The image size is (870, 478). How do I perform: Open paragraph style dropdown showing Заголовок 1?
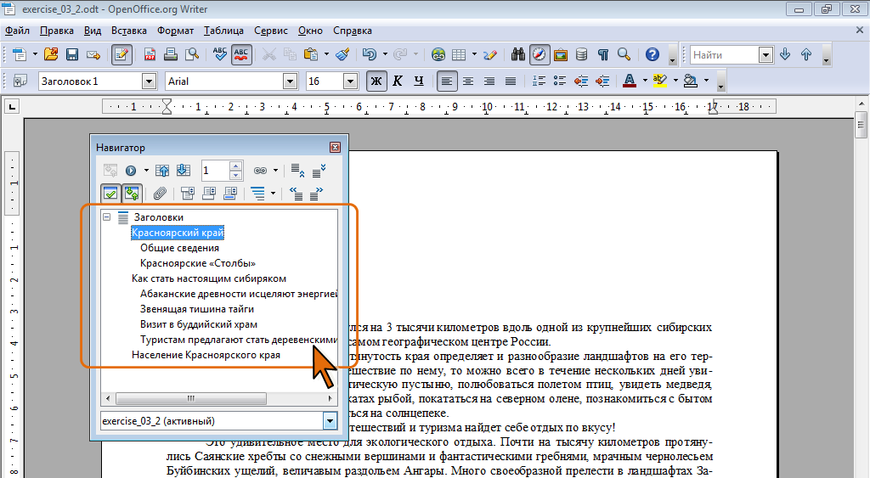(149, 82)
